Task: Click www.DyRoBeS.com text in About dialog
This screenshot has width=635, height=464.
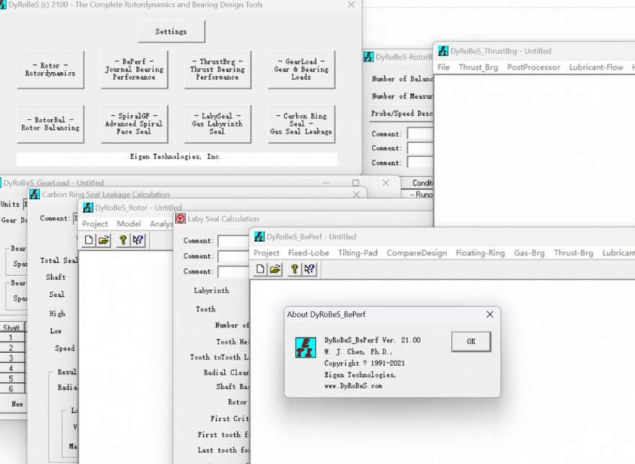Action: pyautogui.click(x=353, y=386)
